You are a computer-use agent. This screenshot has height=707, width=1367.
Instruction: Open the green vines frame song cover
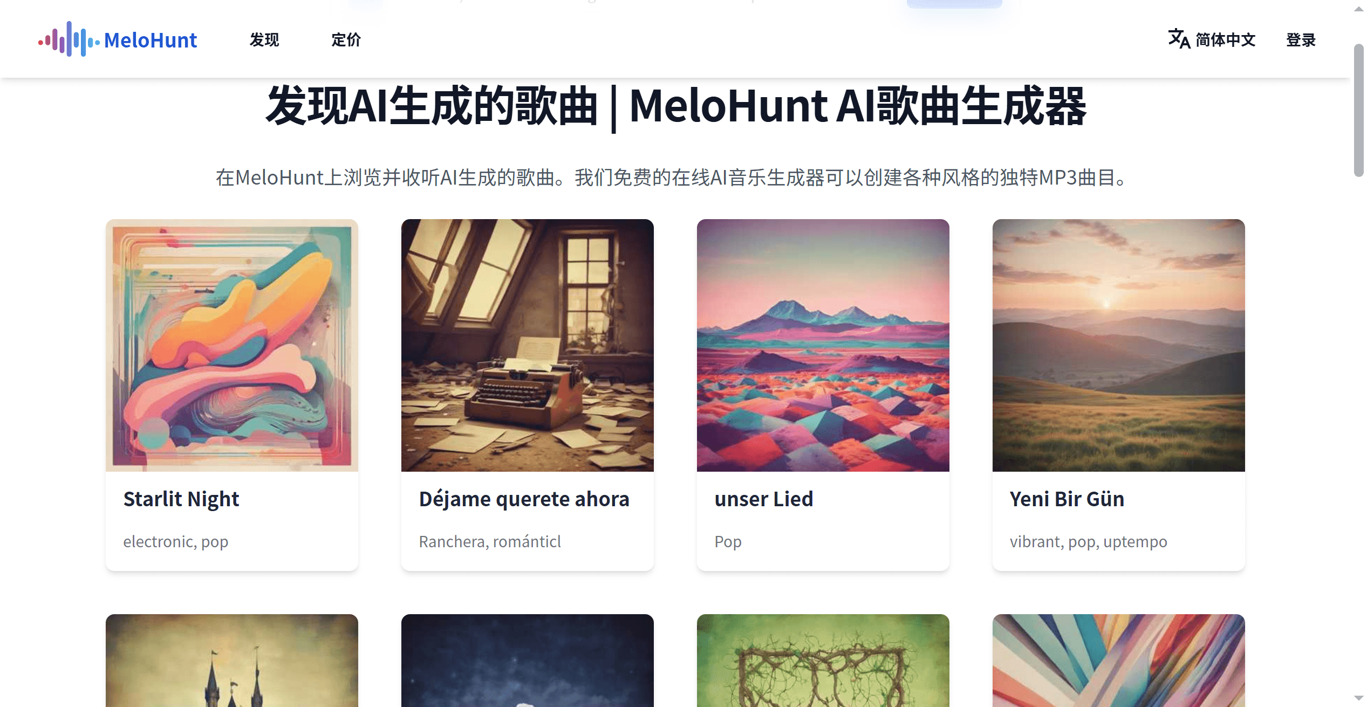[823, 661]
